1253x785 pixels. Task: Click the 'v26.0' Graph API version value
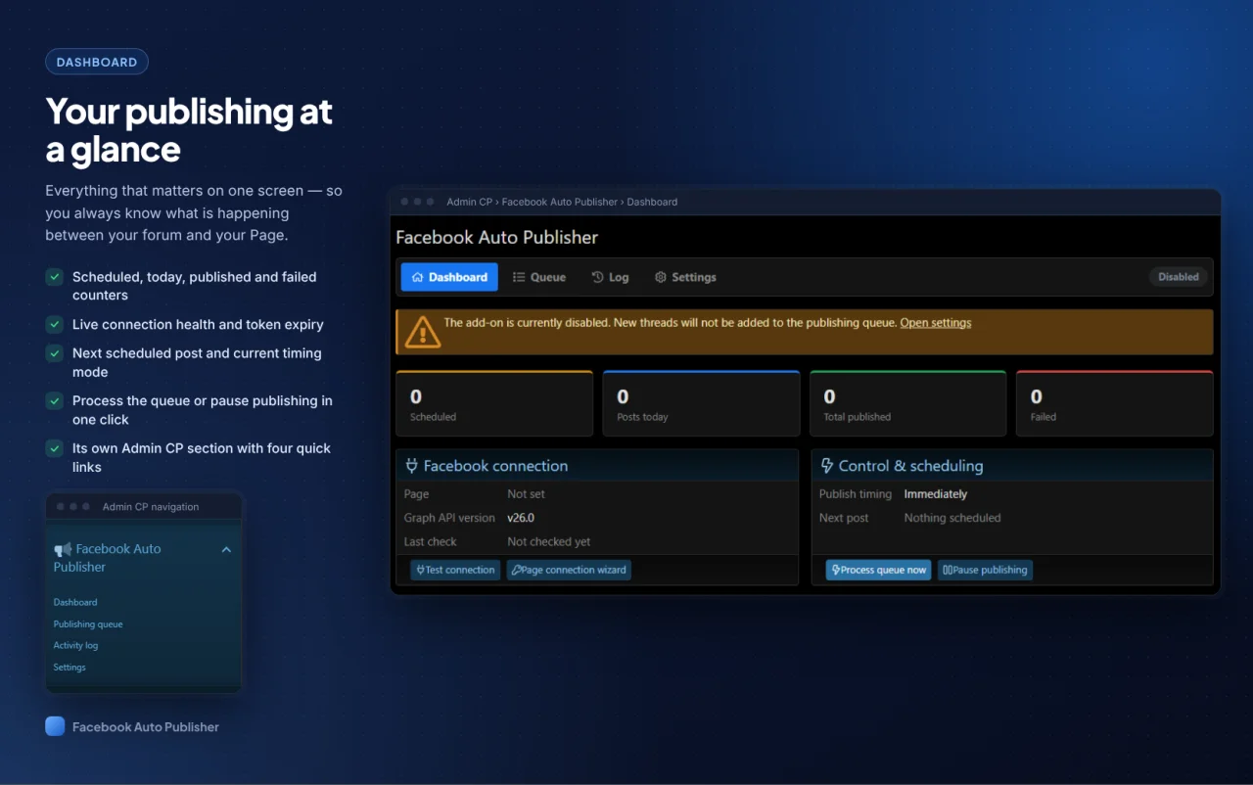coord(521,518)
